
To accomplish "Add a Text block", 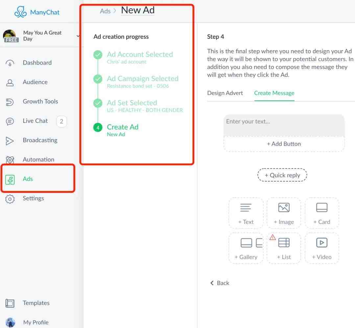I will pyautogui.click(x=246, y=213).
